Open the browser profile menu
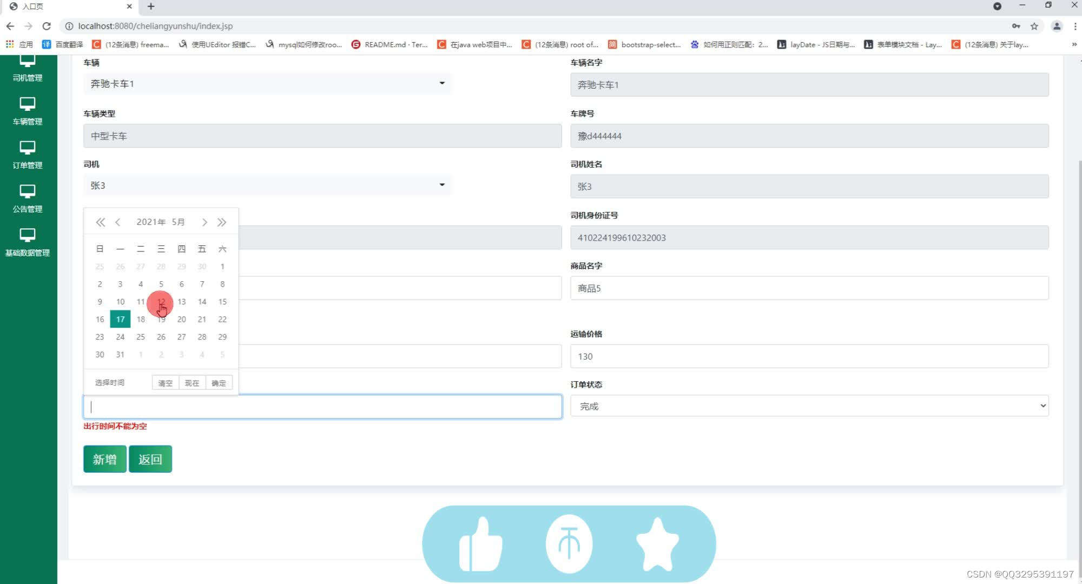This screenshot has width=1082, height=584. [x=1057, y=26]
